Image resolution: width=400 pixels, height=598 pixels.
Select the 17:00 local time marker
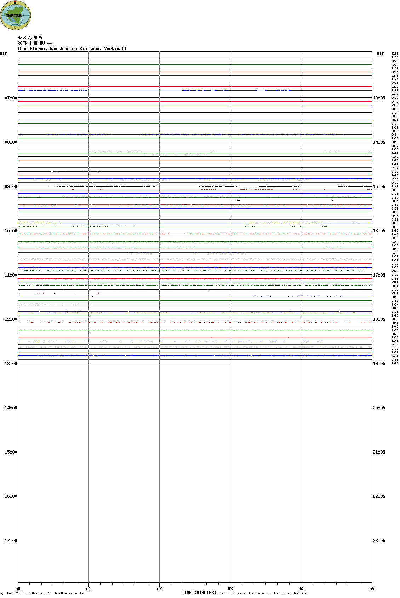tap(11, 541)
